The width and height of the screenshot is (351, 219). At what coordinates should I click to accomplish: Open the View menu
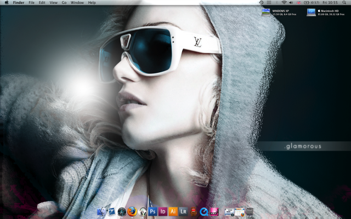coord(54,2)
